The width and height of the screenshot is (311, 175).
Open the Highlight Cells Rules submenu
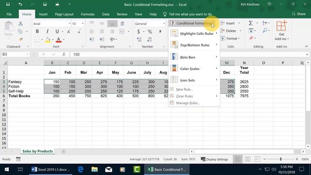[x=194, y=34]
